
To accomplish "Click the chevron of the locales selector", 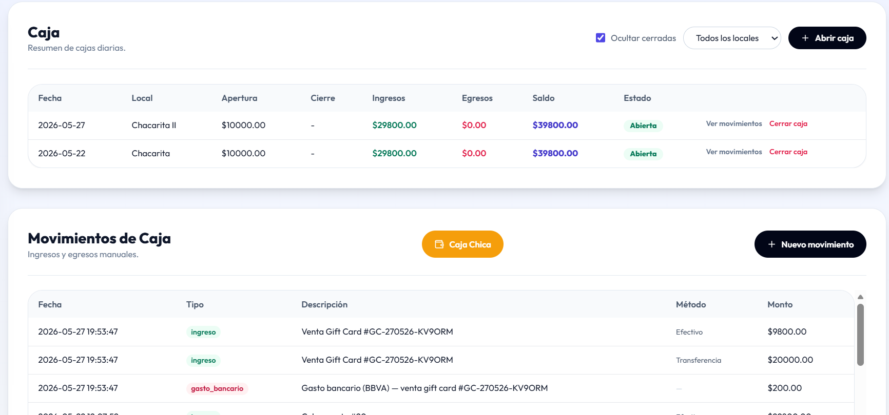I will 775,38.
